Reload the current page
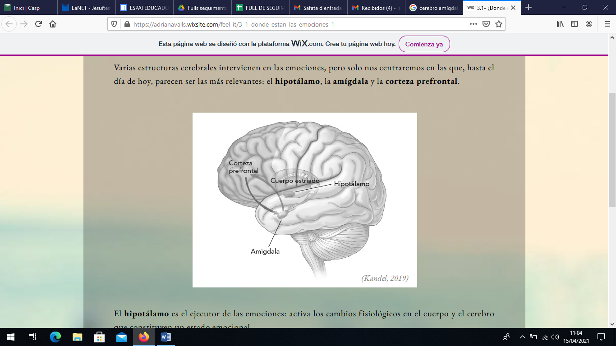This screenshot has width=616, height=346. (x=38, y=24)
